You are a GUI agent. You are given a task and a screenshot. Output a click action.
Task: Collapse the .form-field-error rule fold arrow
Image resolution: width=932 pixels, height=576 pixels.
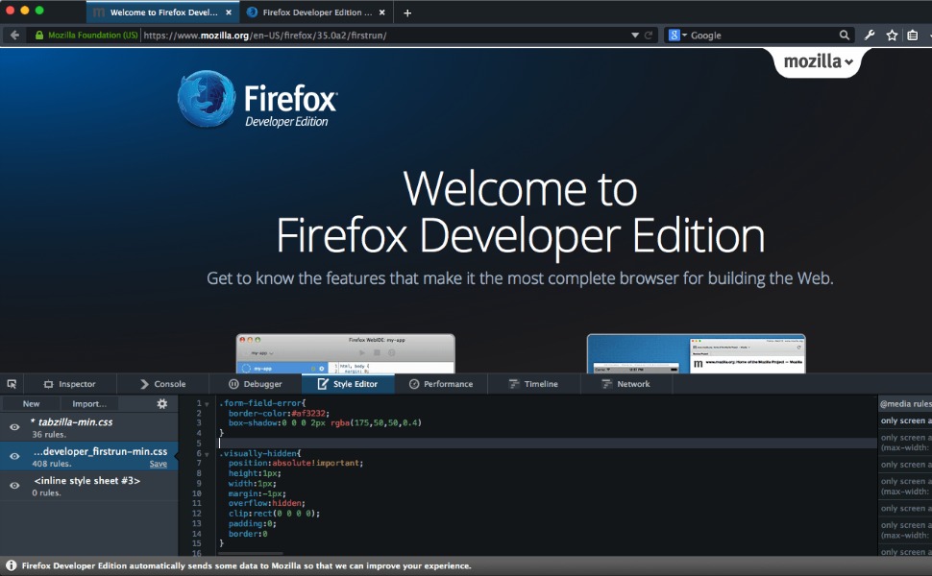[x=207, y=404]
